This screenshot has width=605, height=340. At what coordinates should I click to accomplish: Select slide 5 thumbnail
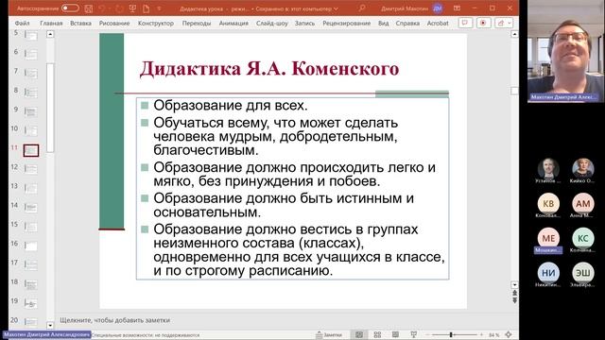click(x=31, y=36)
